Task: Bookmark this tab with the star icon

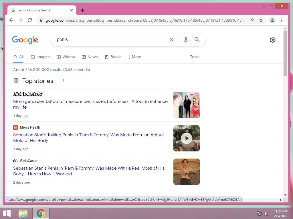Action: [261, 20]
